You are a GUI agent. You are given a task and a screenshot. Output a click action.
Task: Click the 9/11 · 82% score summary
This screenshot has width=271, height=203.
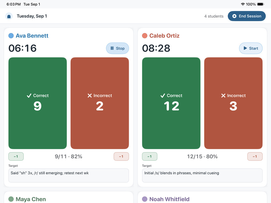[69, 156]
